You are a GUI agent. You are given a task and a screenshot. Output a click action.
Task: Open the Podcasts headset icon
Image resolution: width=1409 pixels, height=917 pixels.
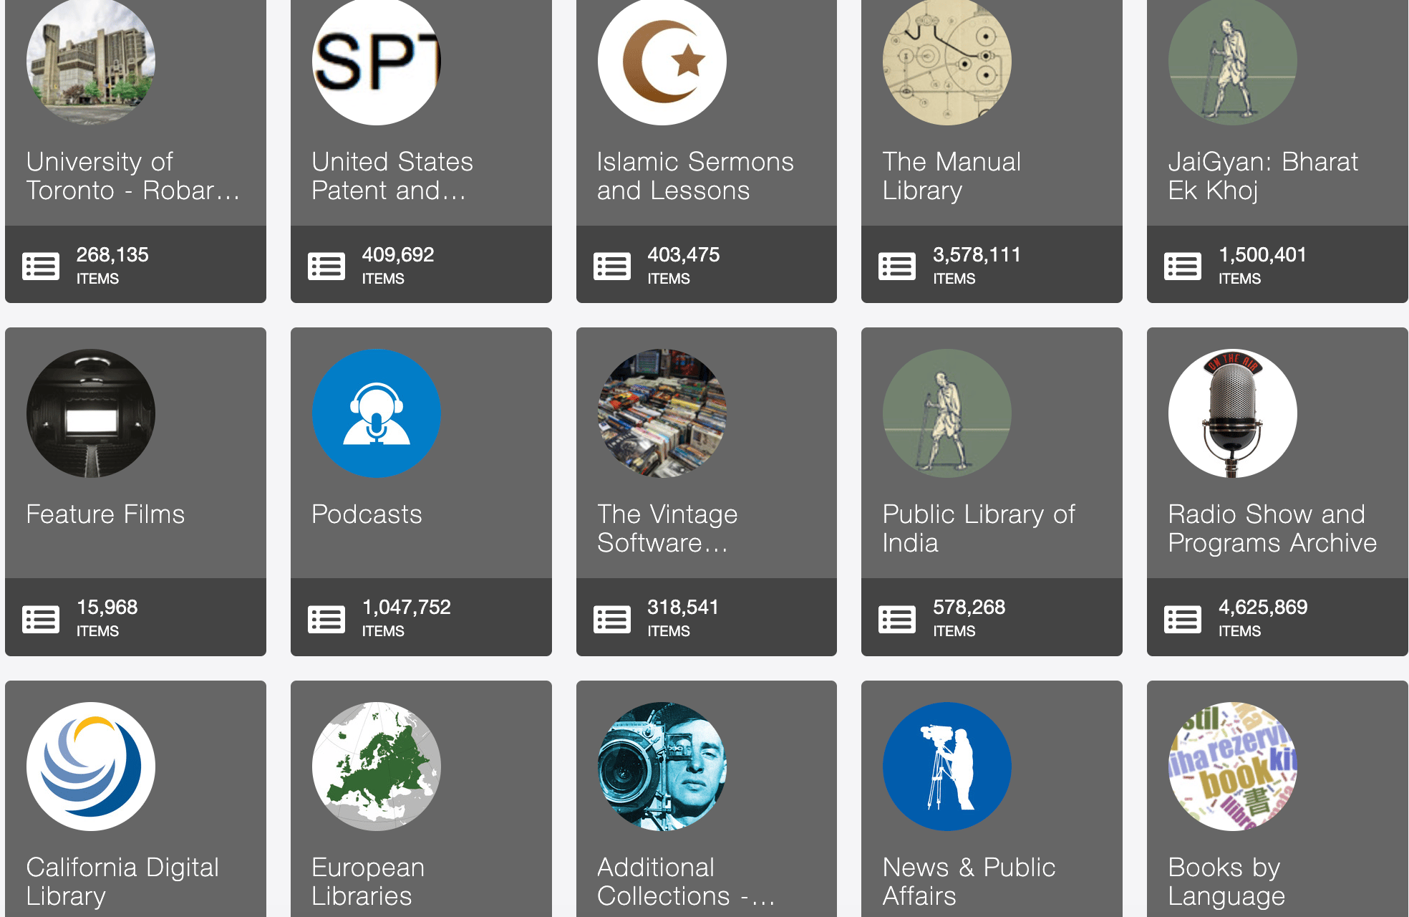[x=376, y=413]
